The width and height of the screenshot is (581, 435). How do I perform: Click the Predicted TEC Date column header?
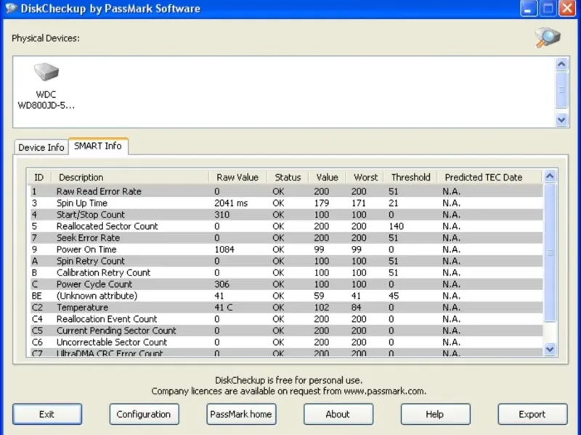pos(483,177)
